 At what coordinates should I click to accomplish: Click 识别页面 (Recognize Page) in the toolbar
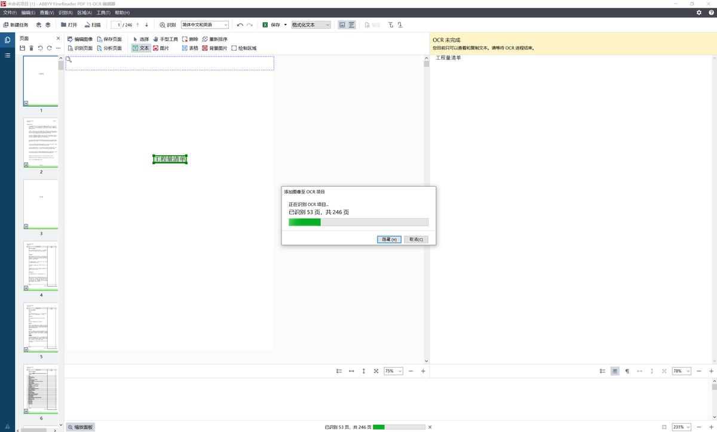tap(80, 48)
